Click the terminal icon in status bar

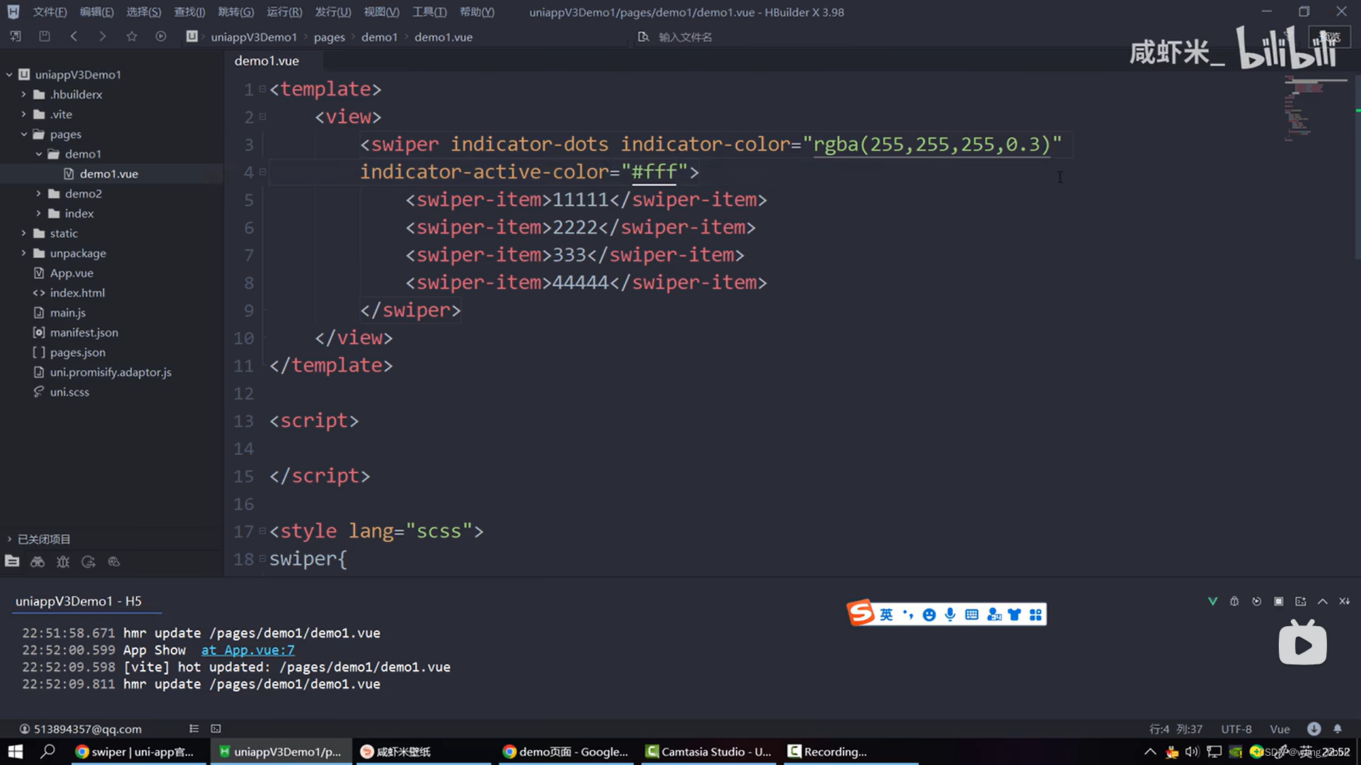(216, 728)
